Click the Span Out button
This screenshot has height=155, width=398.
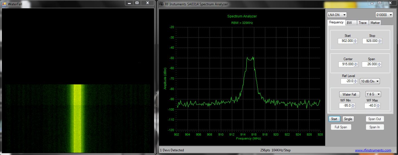(x=375, y=119)
